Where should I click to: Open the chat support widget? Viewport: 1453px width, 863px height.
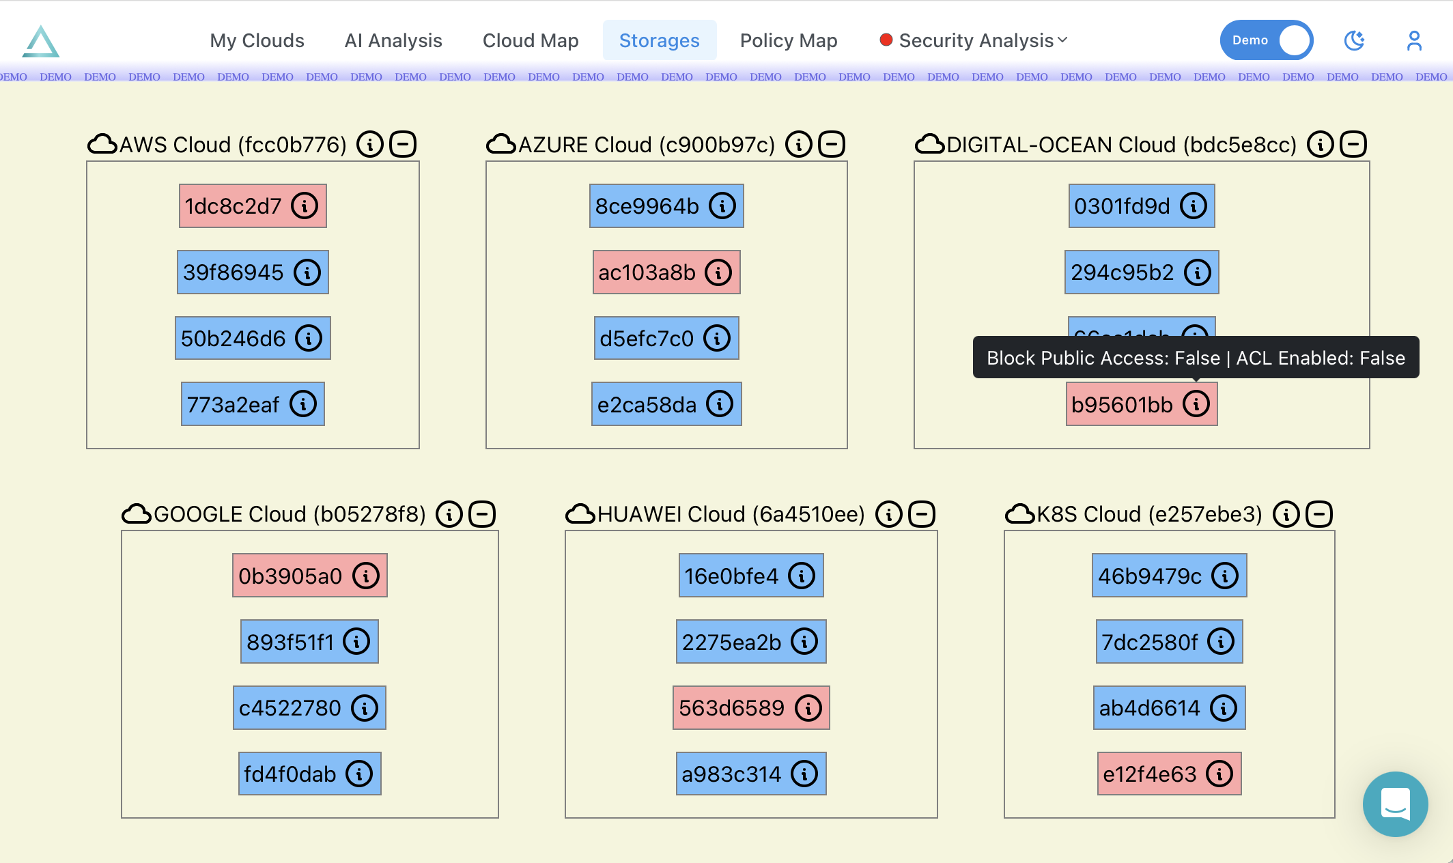pyautogui.click(x=1395, y=804)
